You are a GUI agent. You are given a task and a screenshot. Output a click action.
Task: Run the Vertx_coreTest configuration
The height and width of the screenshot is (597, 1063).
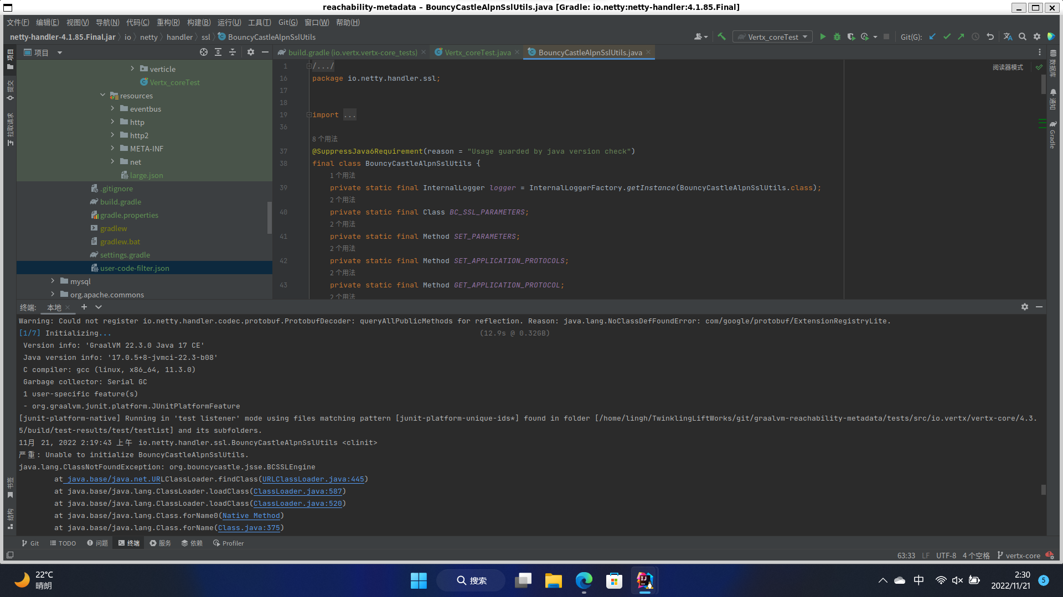point(823,36)
